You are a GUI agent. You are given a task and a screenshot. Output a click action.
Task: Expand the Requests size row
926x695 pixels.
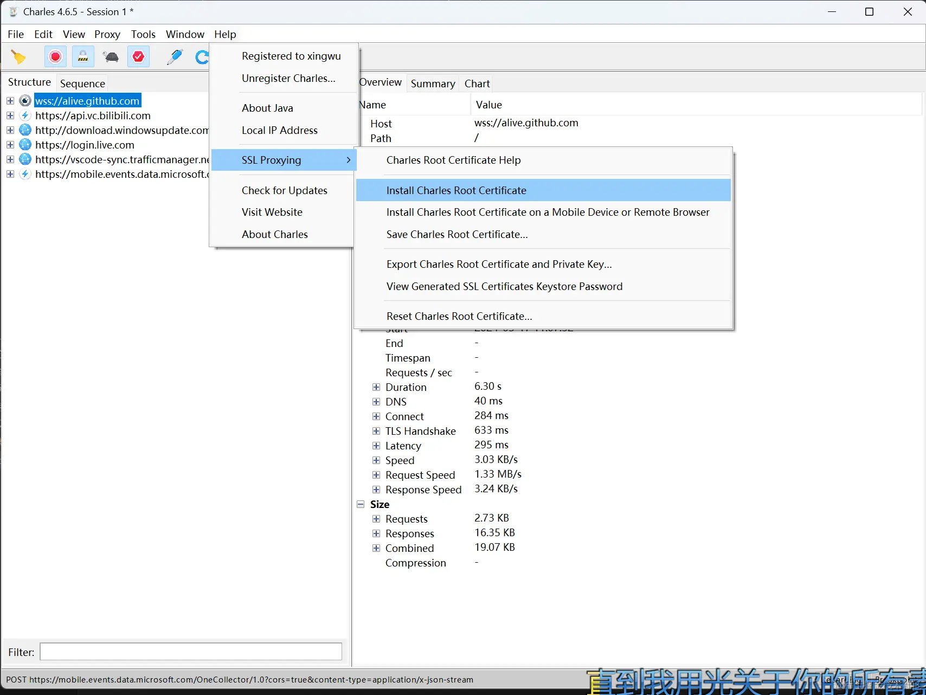376,519
